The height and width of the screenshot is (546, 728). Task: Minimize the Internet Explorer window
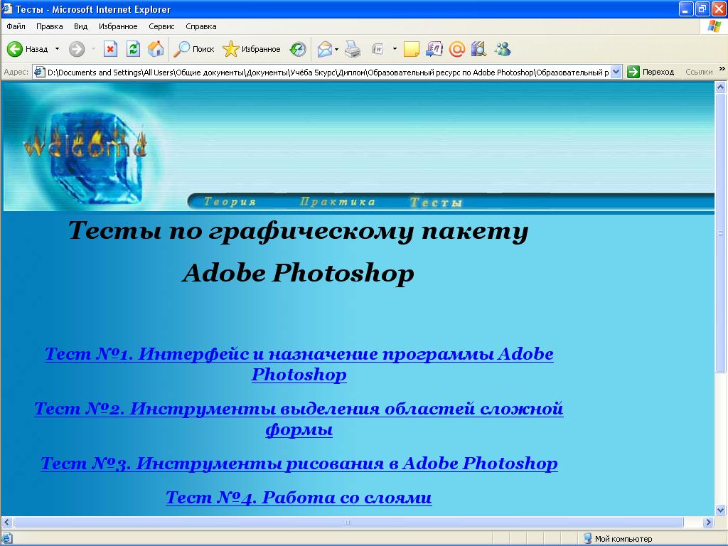tap(686, 9)
